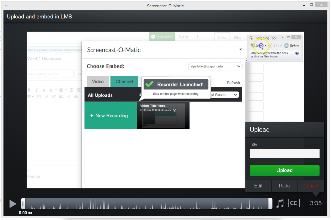This screenshot has width=331, height=220.
Task: Select the Bold formatting icon
Action: coord(29,90)
